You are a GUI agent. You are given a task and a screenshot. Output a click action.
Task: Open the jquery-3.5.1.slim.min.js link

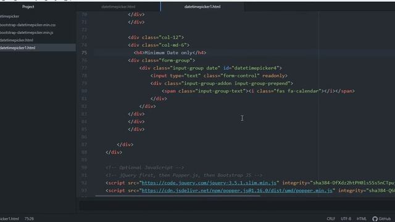click(x=209, y=183)
